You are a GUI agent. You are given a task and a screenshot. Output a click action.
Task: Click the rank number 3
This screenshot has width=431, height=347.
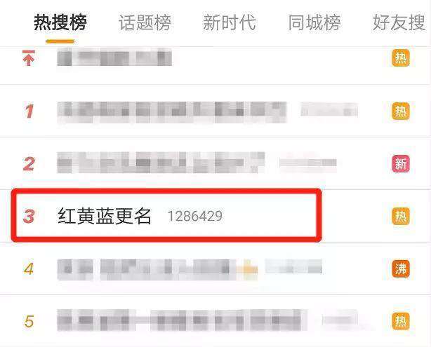coord(29,217)
